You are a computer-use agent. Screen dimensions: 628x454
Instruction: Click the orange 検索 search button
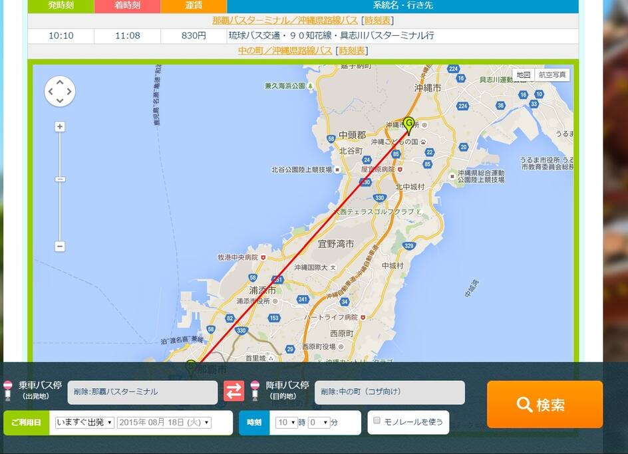(545, 404)
